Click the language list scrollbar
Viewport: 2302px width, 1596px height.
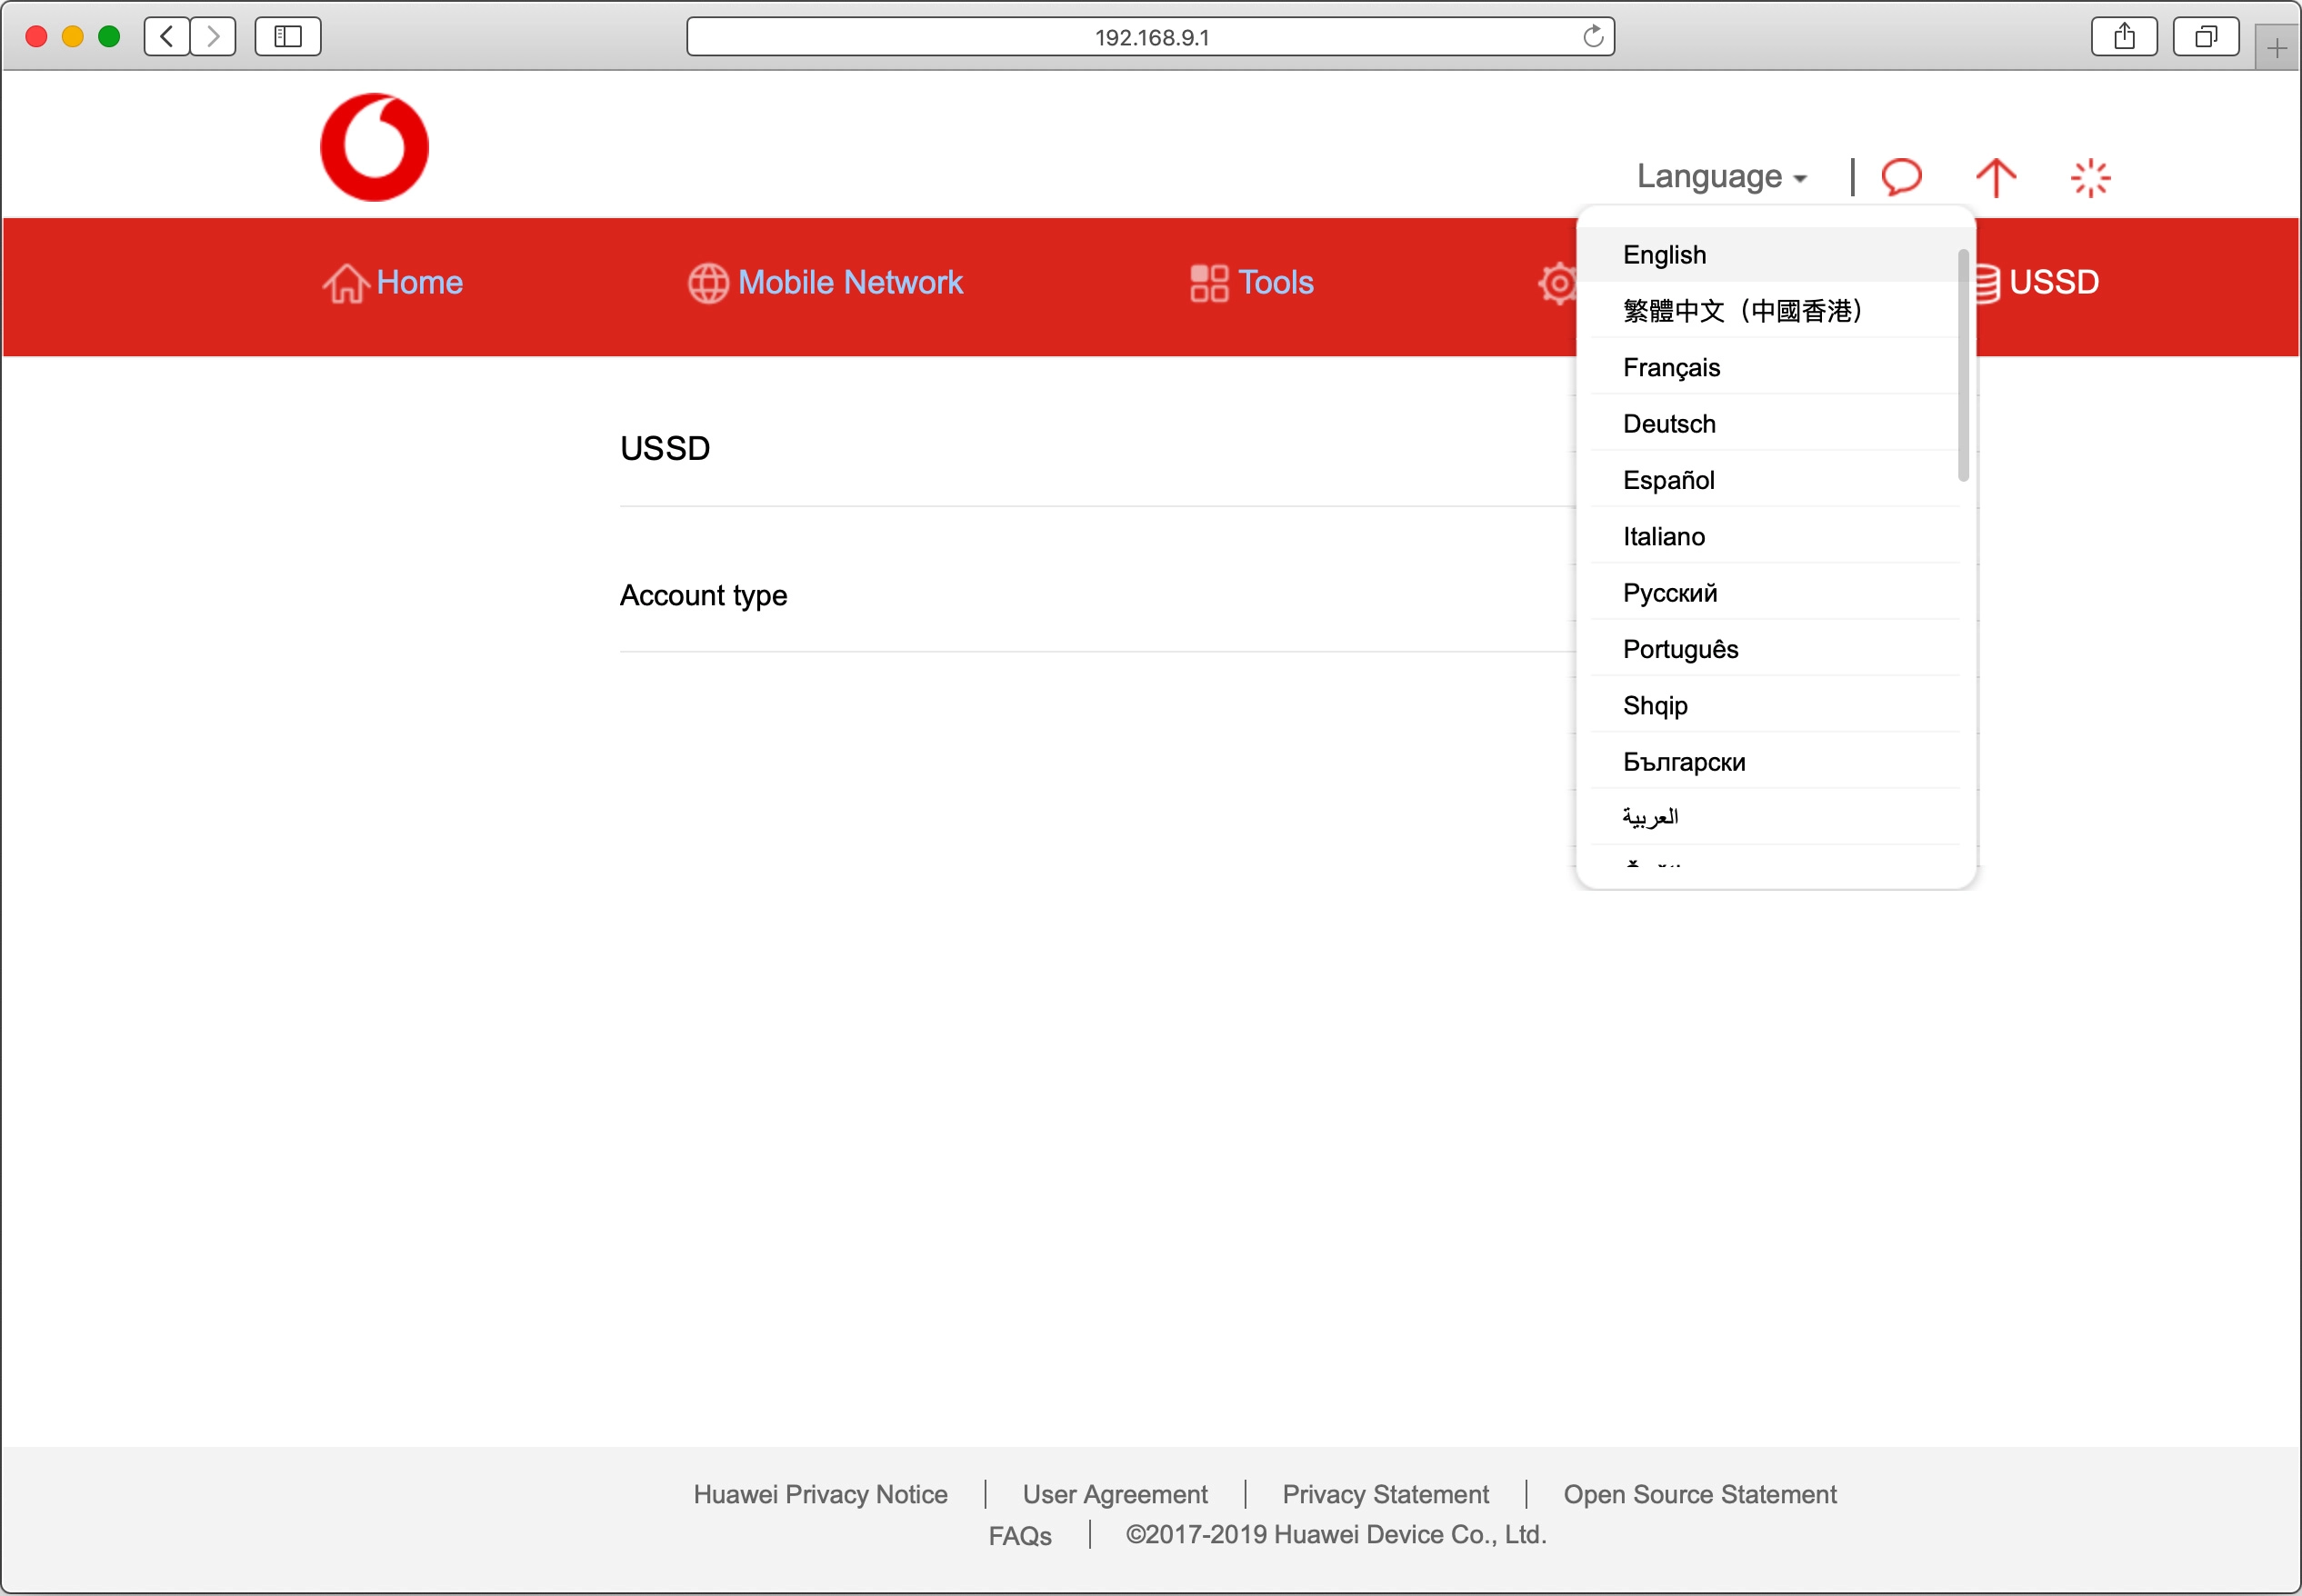click(x=1962, y=365)
